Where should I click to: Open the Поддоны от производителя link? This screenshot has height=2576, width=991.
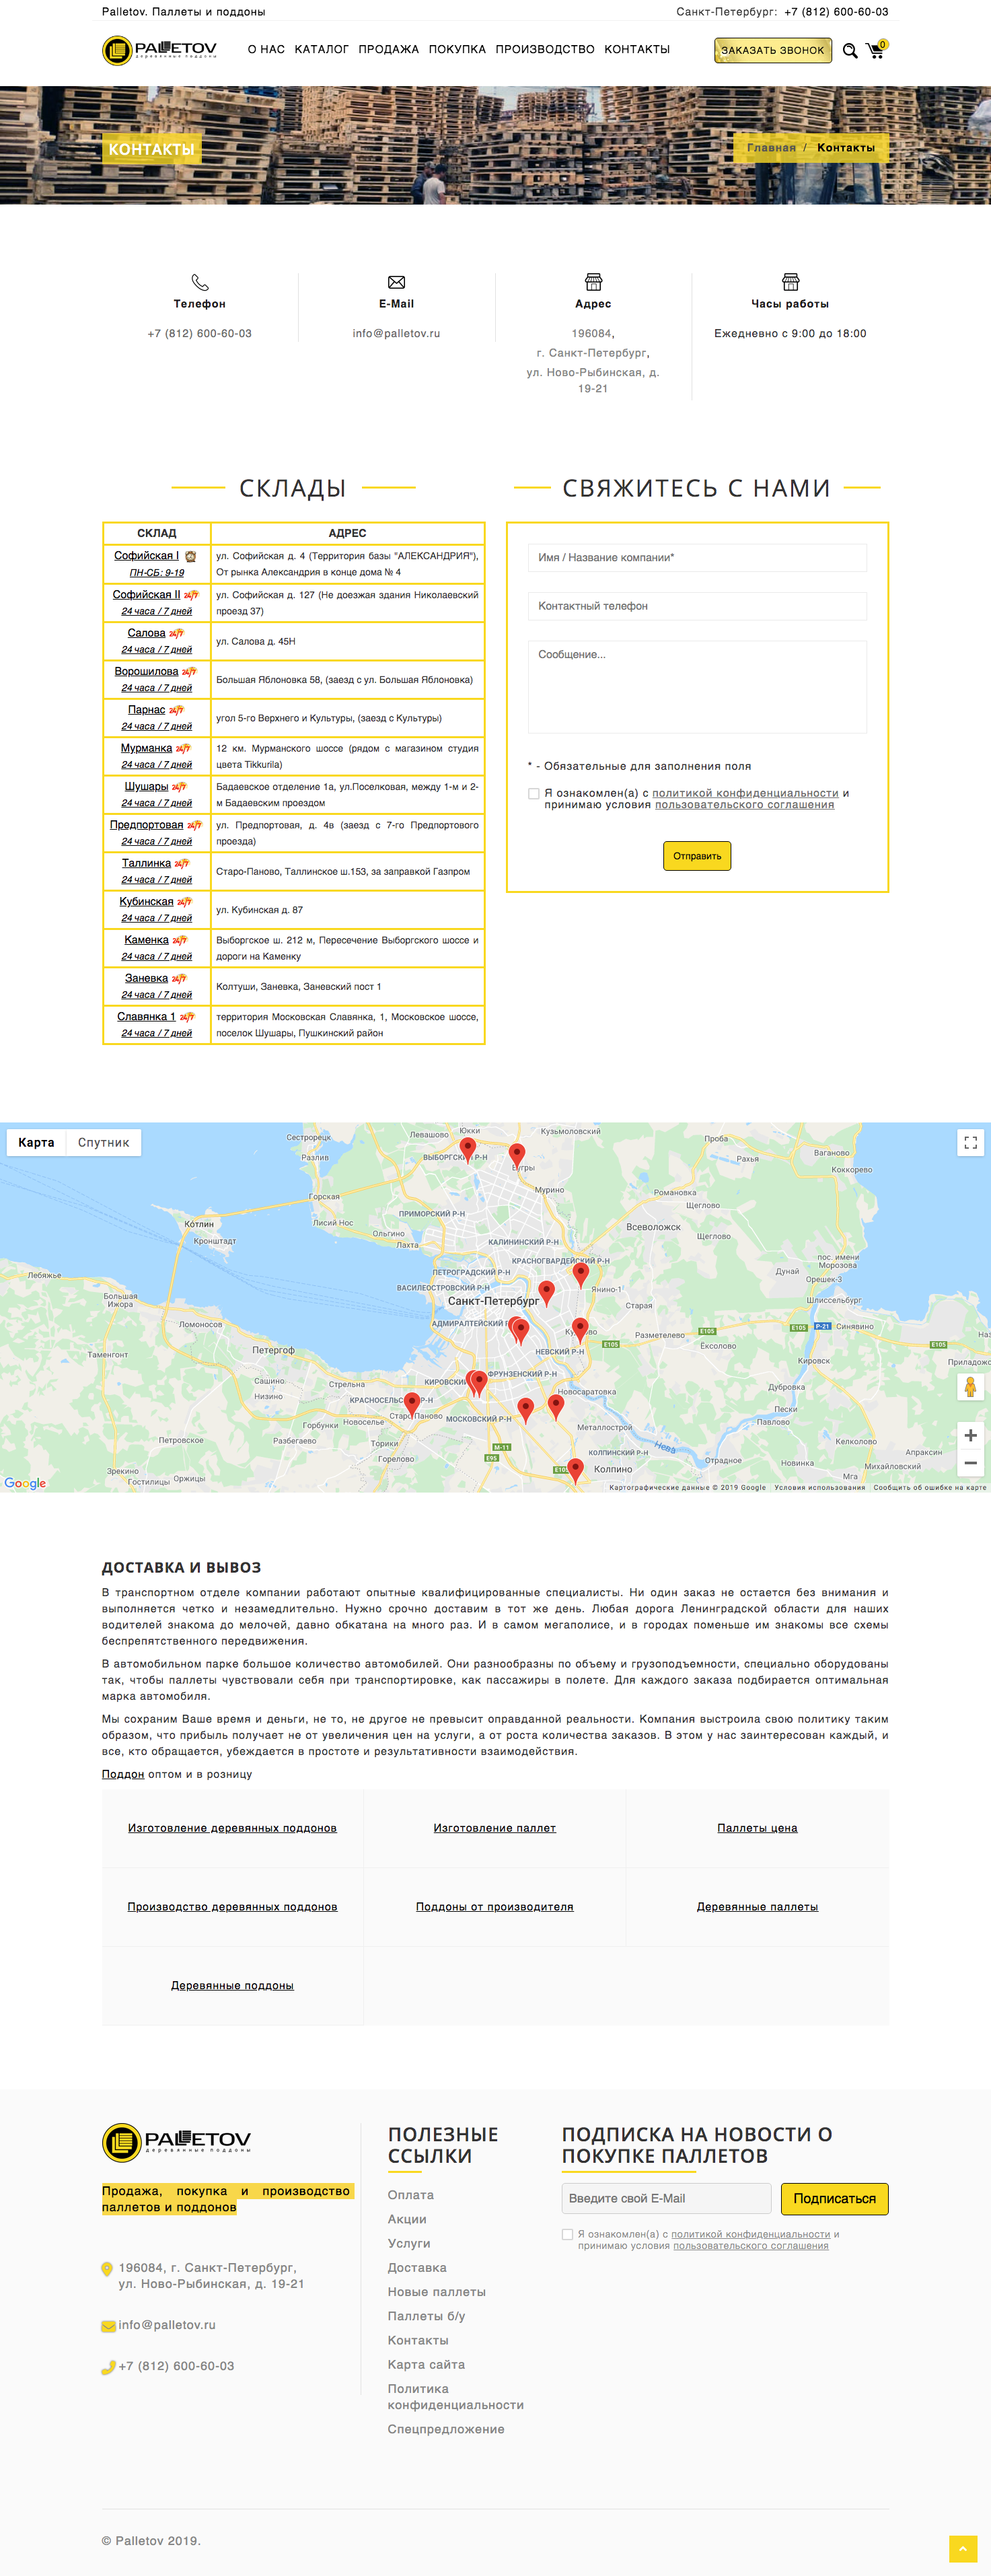coord(495,1906)
